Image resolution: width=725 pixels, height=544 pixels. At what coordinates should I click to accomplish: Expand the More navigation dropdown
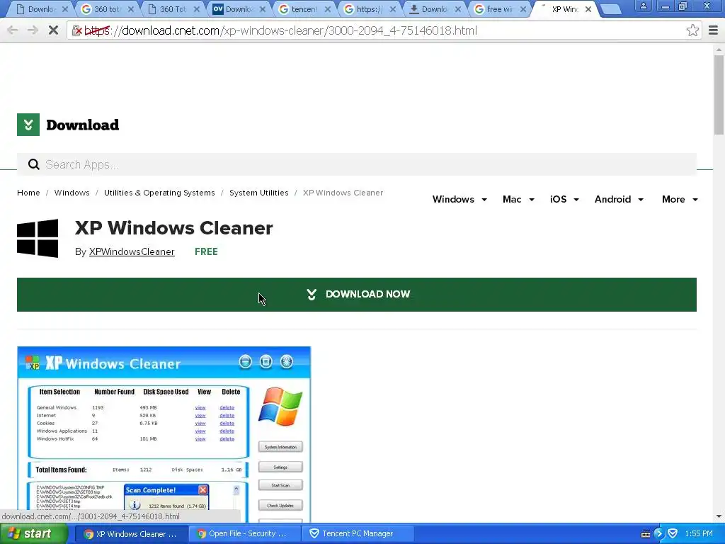pos(680,199)
